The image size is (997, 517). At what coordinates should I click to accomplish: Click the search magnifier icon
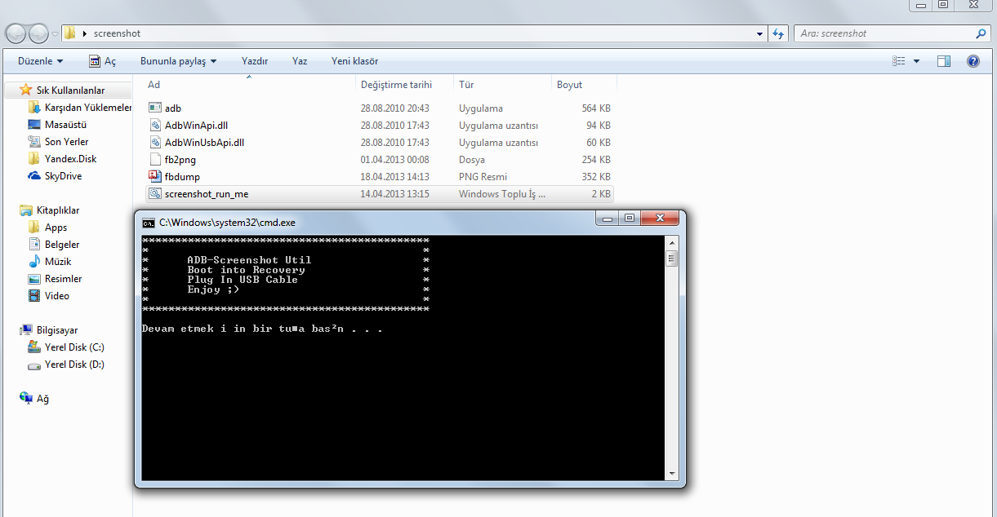tap(981, 33)
